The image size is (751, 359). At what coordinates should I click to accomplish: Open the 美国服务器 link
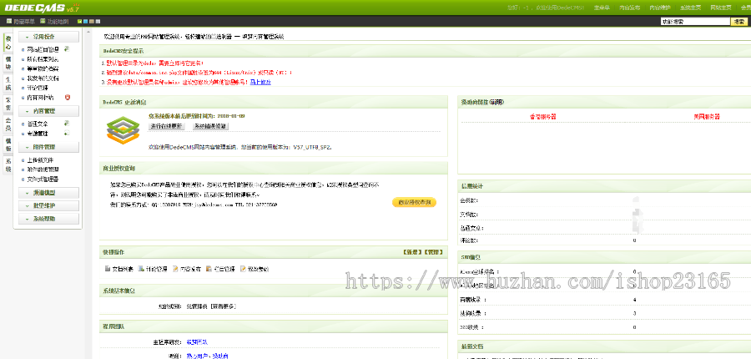tap(707, 117)
